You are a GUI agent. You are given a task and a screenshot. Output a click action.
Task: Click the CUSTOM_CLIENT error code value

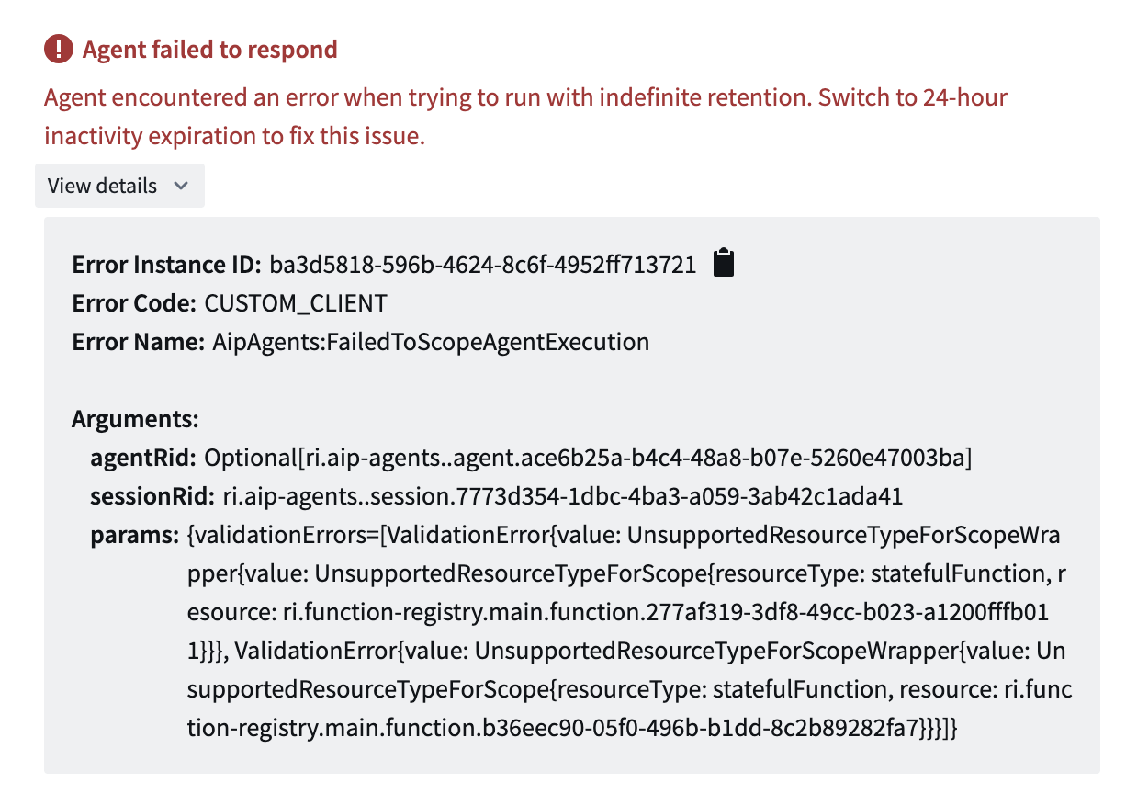click(x=296, y=304)
